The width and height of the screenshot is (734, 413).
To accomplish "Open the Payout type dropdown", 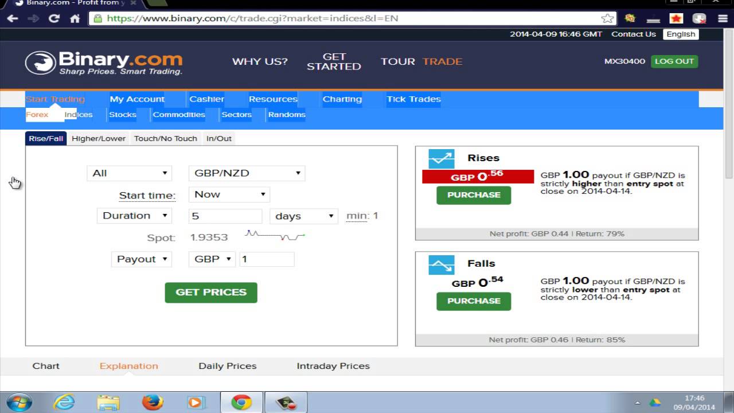I will 141,259.
